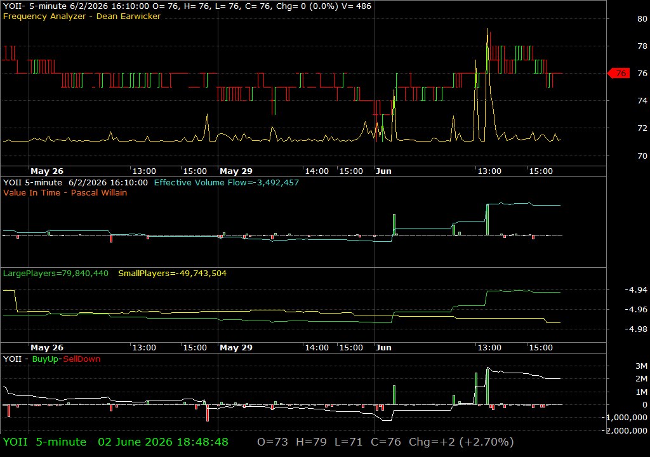Click the -4.98 scale value
The height and width of the screenshot is (457, 650).
point(636,329)
